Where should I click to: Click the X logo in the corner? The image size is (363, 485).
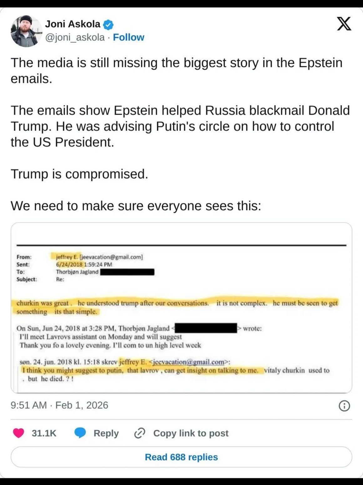coord(344,24)
